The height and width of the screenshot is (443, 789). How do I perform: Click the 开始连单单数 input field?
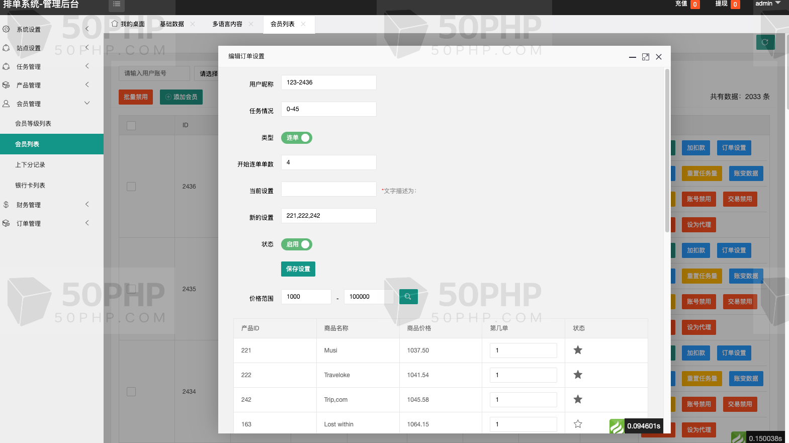328,162
